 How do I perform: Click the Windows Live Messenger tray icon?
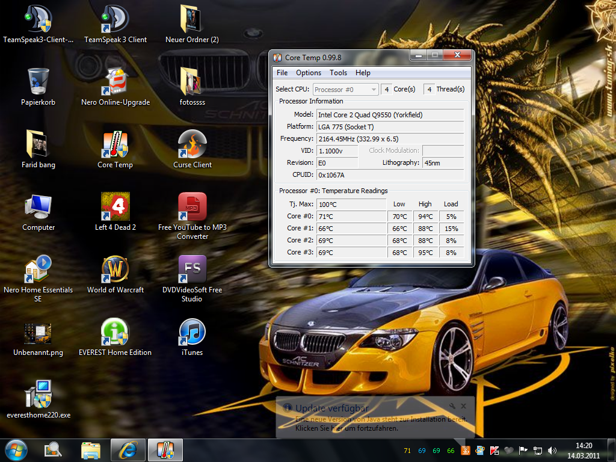(479, 450)
